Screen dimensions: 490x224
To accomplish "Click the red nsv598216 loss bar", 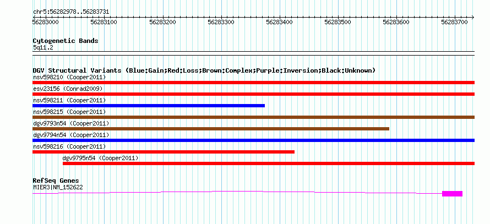I will (x=164, y=152).
